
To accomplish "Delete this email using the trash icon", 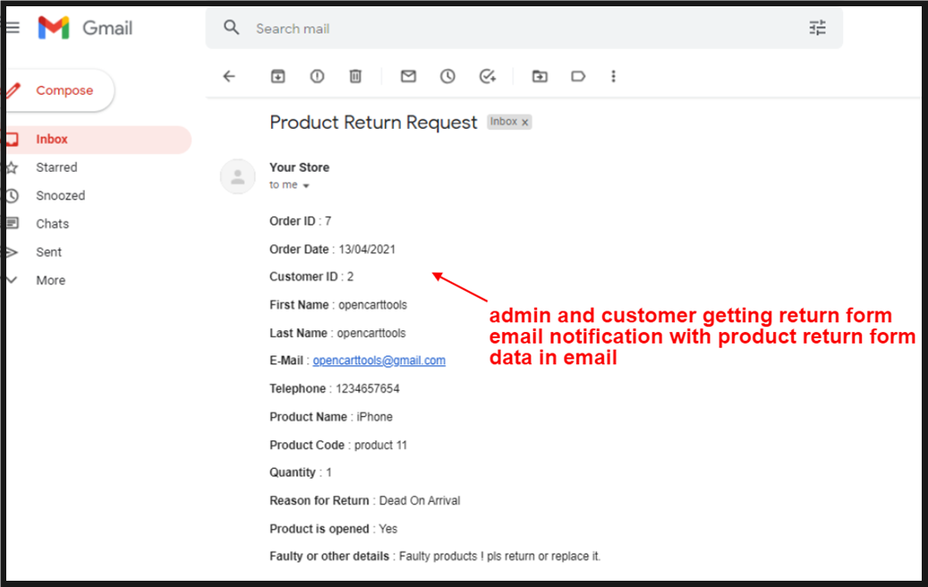I will click(x=355, y=76).
